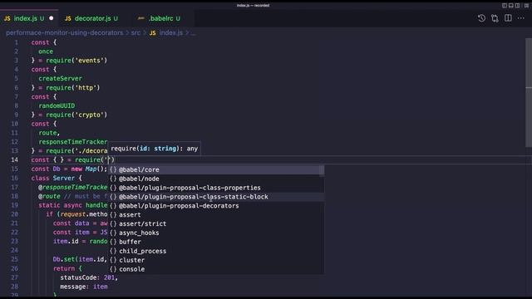
Task: Click JS icon in breadcrumb path
Action: pos(153,33)
